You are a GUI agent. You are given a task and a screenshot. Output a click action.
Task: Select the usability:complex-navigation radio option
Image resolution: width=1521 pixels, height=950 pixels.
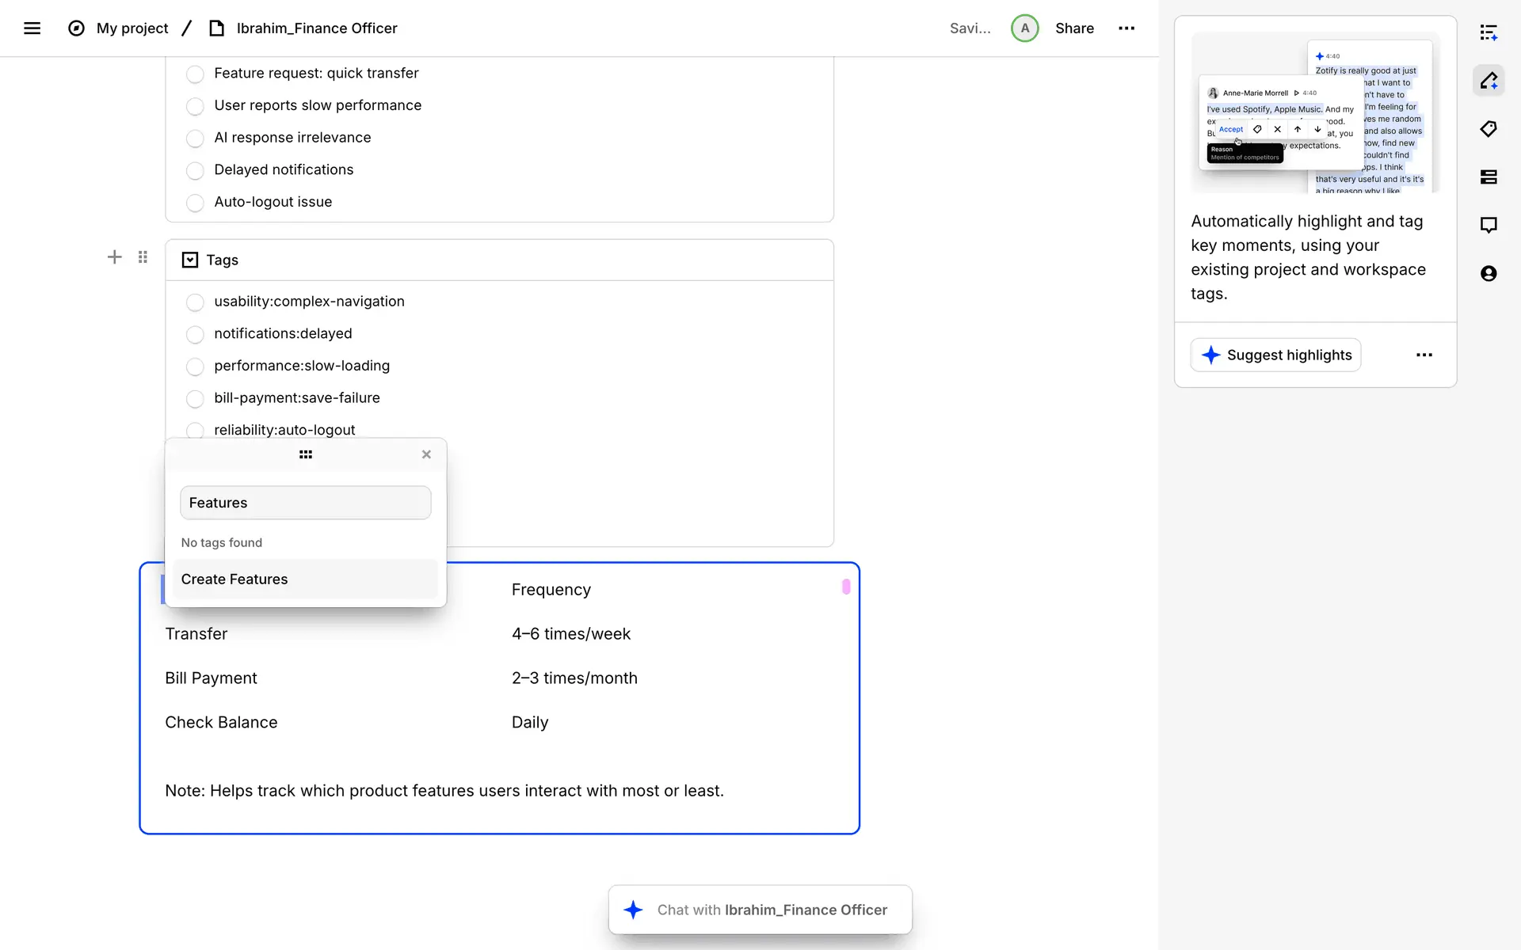pos(195,302)
